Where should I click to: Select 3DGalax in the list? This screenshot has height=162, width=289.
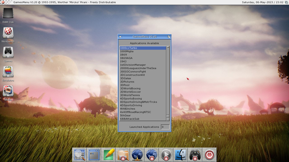[x=143, y=78]
